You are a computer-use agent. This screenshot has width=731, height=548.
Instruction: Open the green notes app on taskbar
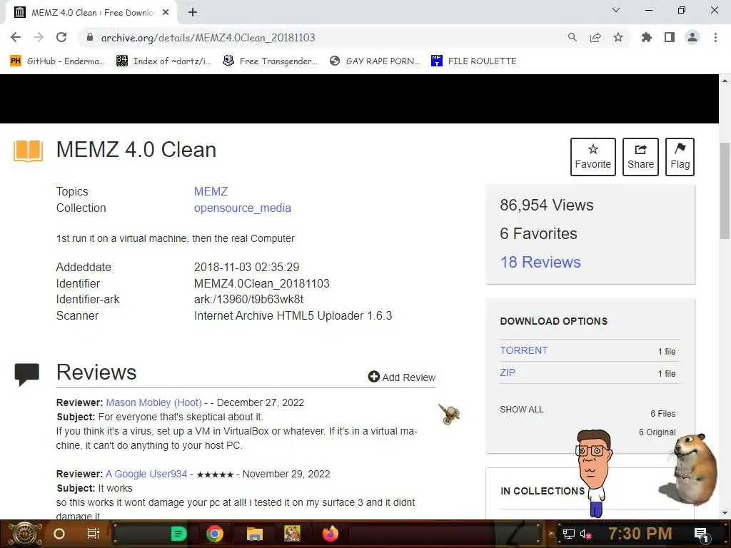pos(178,534)
